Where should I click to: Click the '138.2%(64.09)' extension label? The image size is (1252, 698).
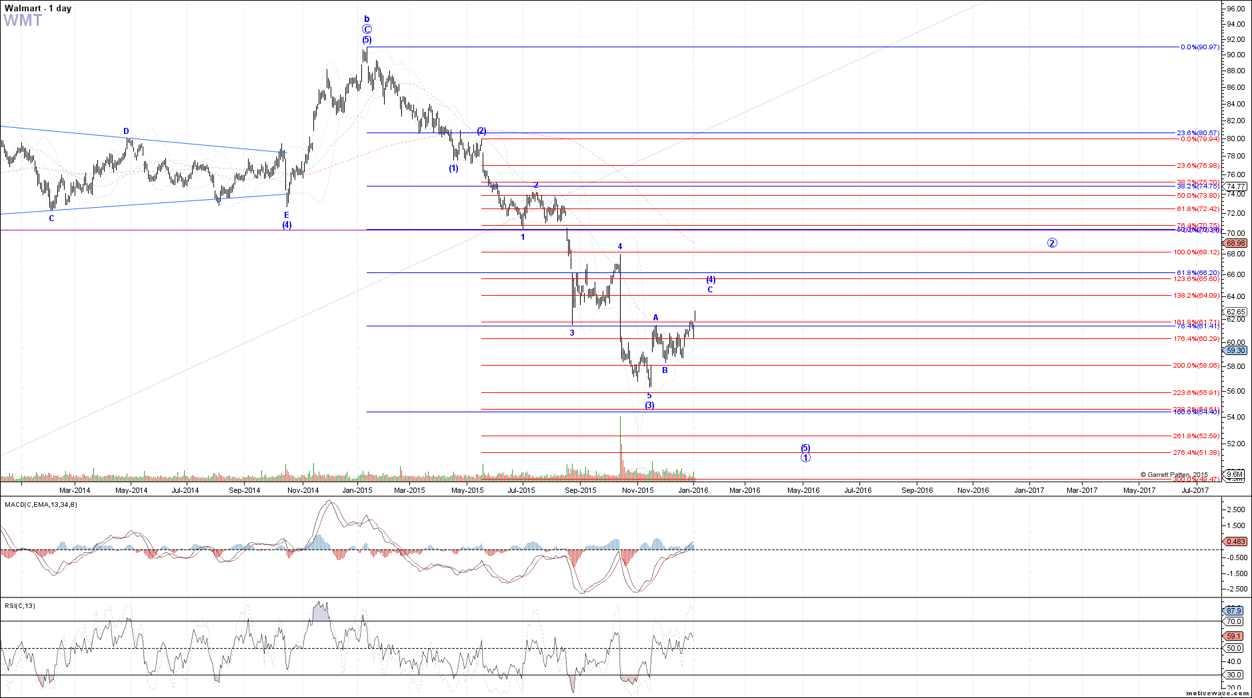click(1197, 296)
